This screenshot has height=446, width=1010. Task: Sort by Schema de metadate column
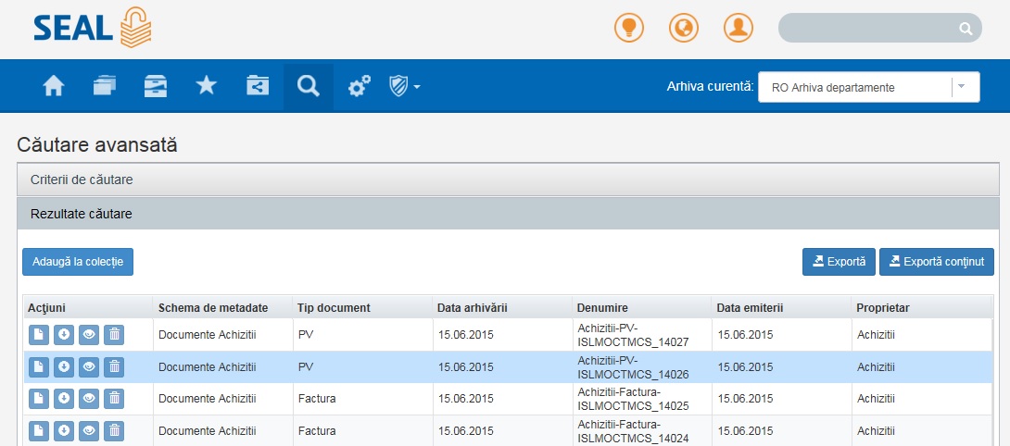223,307
